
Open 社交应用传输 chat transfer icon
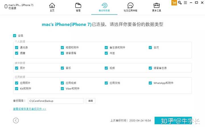click(x=130, y=6)
